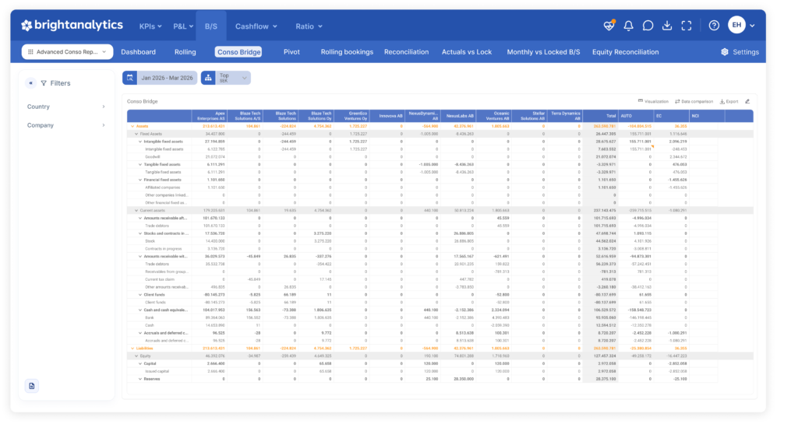Collapse the Current assets row
Screen dimensions: 798x424
click(136, 210)
